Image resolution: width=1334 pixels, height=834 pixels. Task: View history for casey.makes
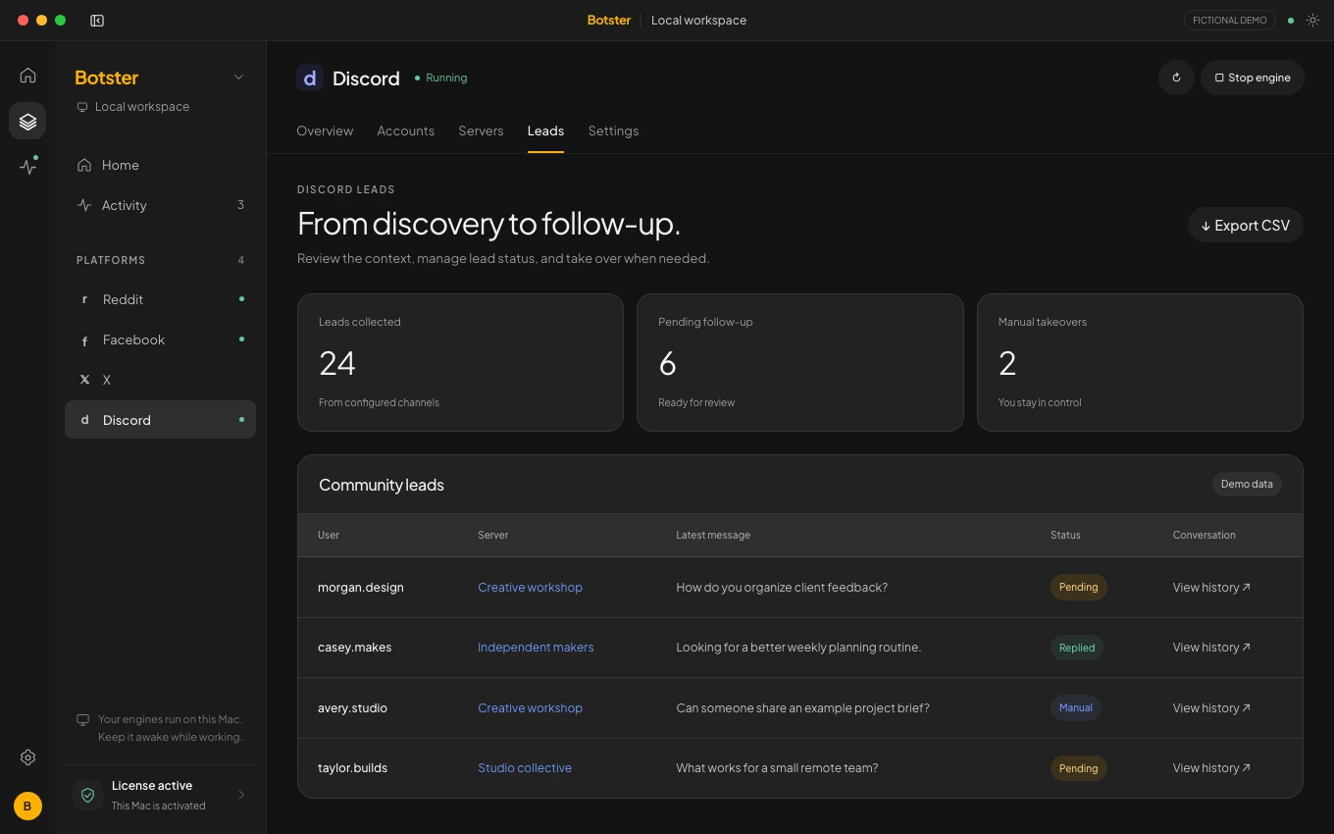tap(1211, 647)
